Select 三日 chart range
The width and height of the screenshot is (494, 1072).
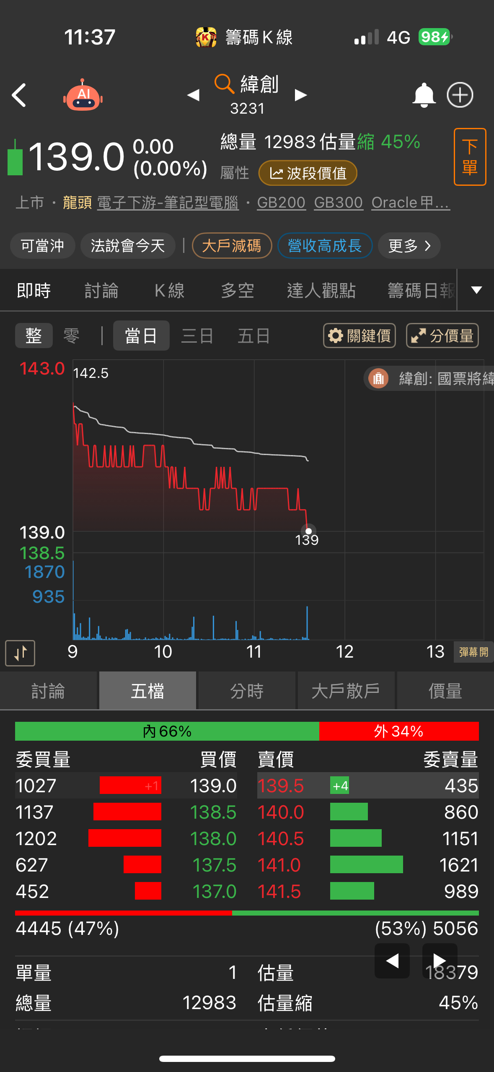click(197, 336)
